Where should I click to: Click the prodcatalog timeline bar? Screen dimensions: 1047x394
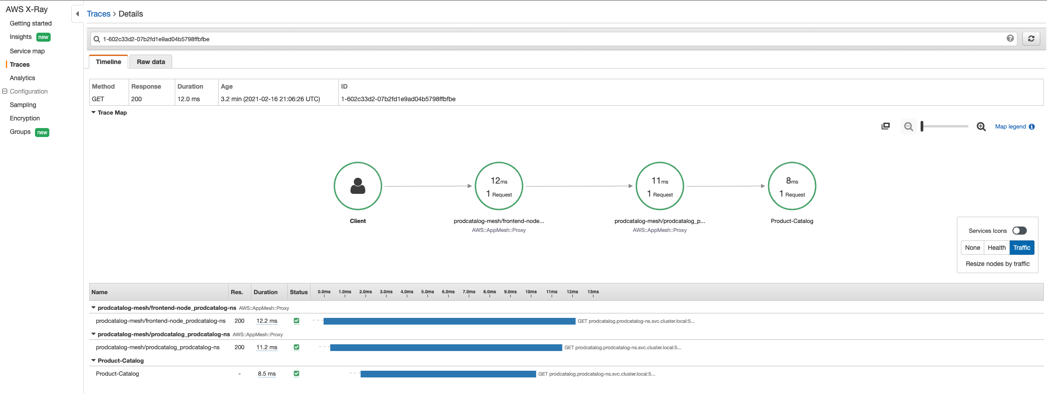click(446, 347)
